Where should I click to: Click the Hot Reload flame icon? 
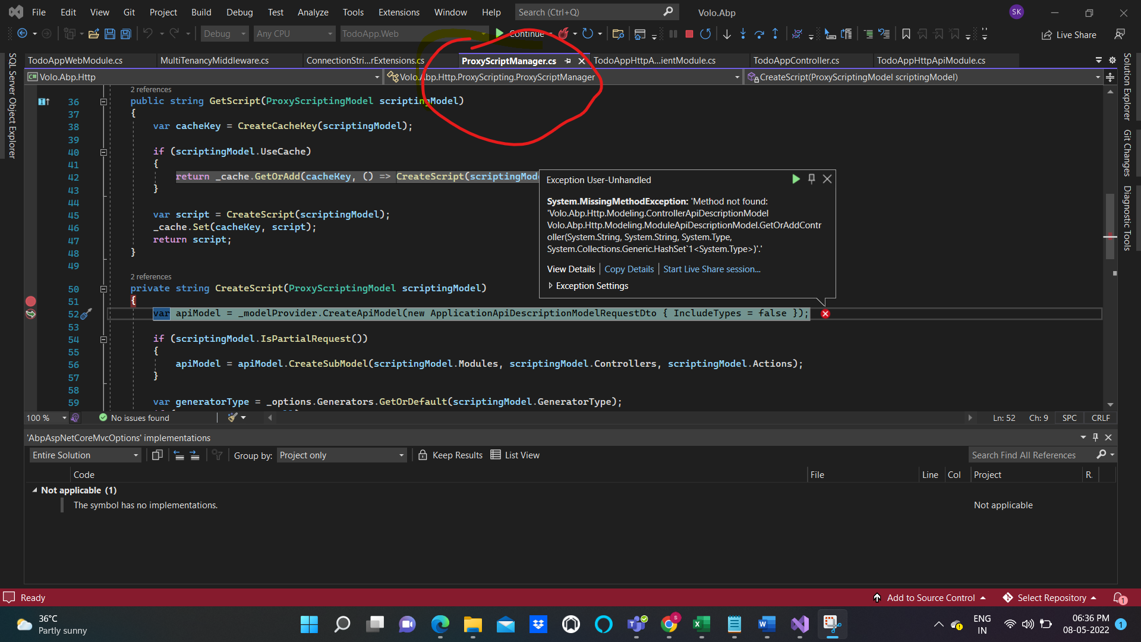pos(563,34)
